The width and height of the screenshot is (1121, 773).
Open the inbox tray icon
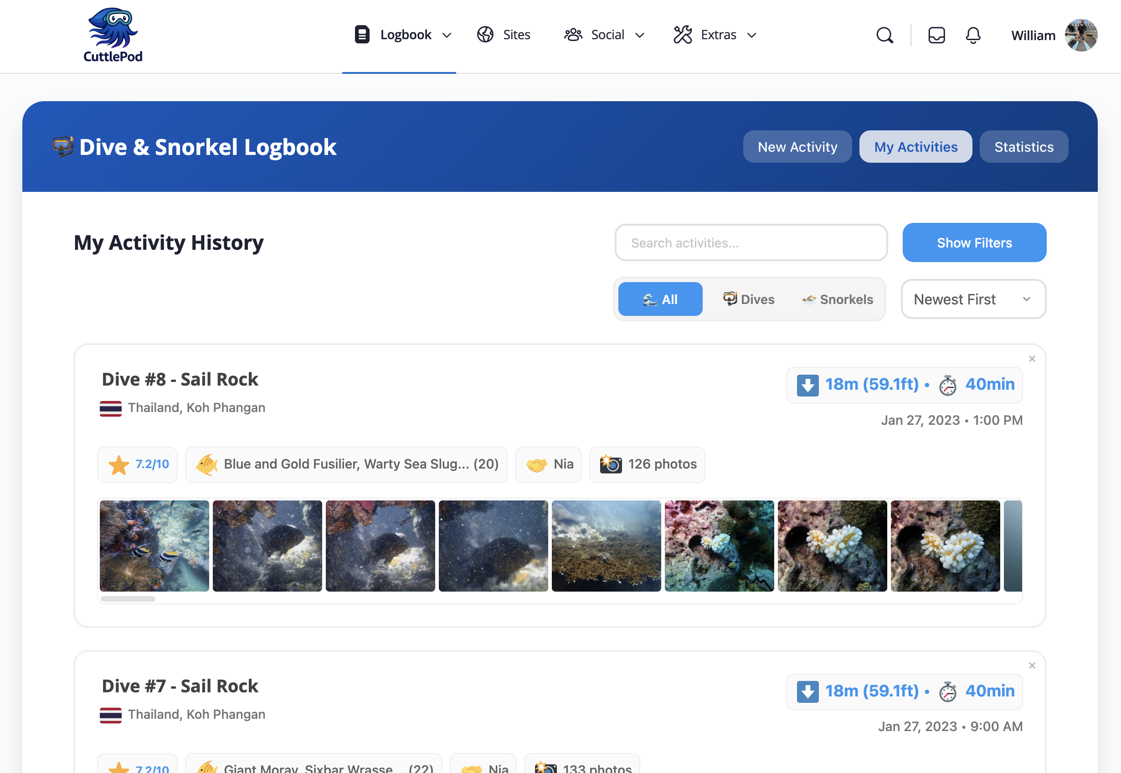(936, 36)
